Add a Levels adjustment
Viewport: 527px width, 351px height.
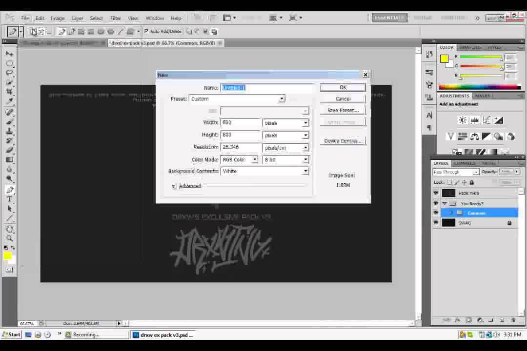point(475,120)
